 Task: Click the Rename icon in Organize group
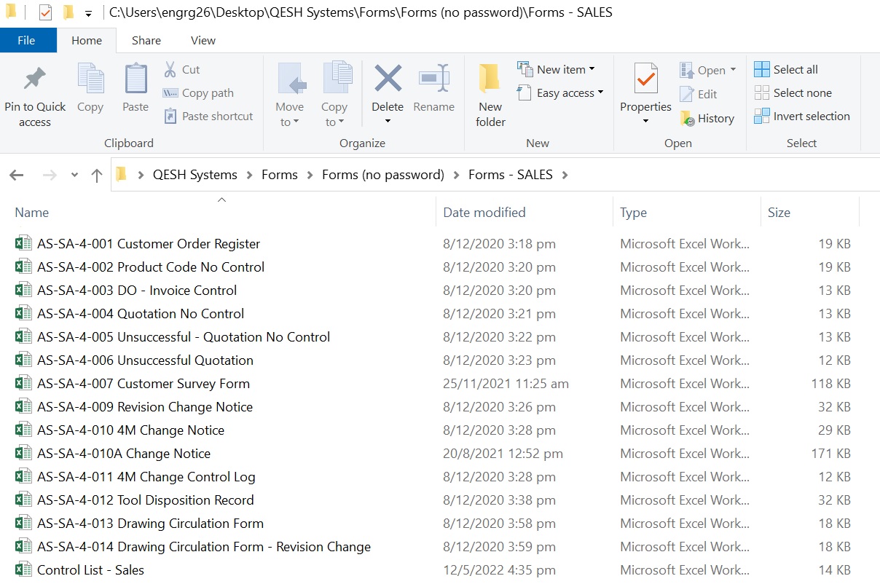point(433,79)
